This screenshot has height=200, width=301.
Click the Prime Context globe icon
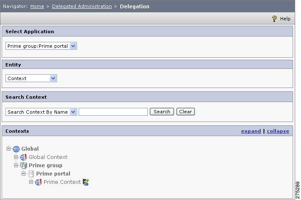coord(39,182)
